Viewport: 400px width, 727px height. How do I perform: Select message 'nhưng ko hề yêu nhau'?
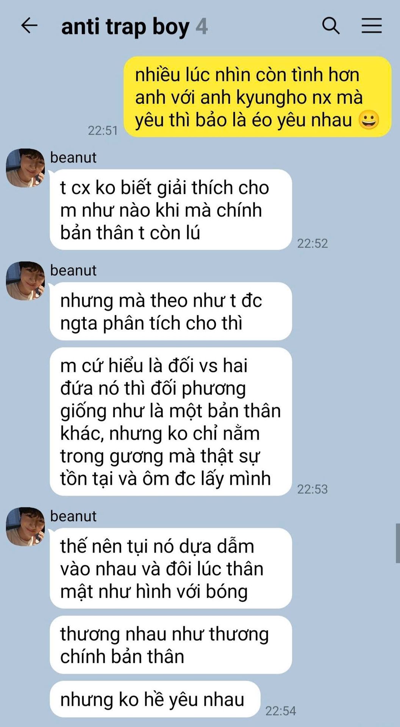pos(155,699)
